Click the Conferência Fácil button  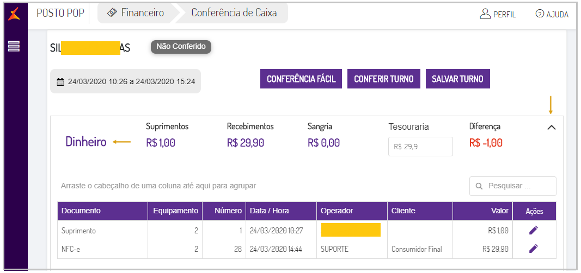[301, 79]
